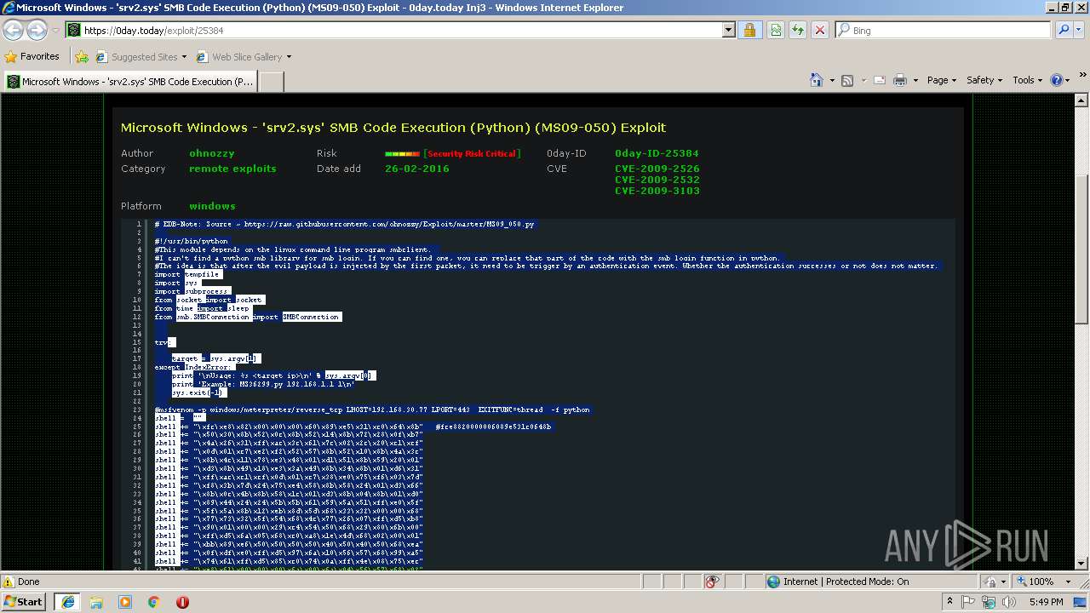Open the CVE-2009-2526 link

point(657,169)
